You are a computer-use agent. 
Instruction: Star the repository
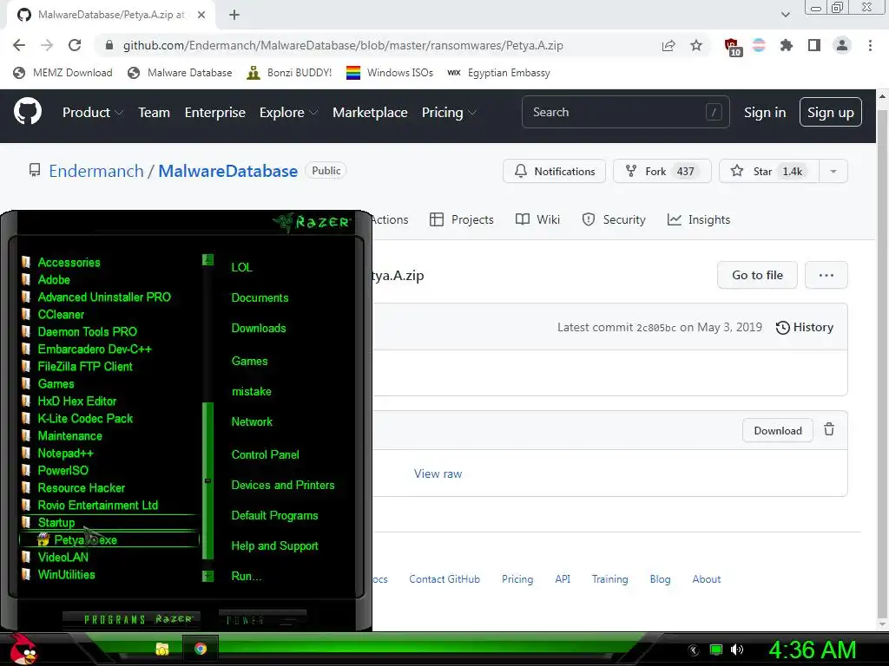pos(768,171)
